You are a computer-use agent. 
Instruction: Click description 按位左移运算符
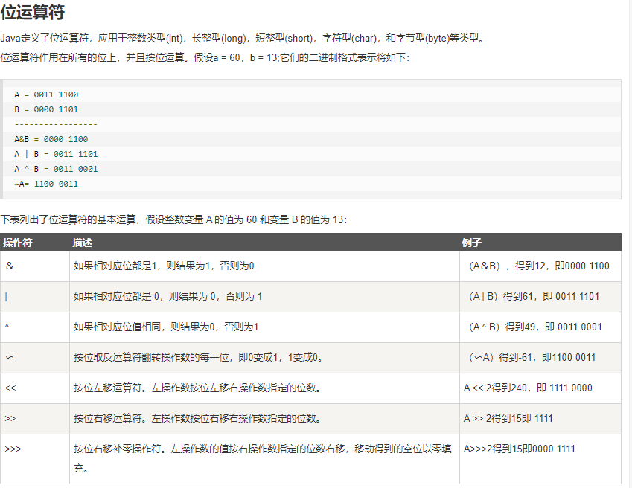click(x=197, y=388)
